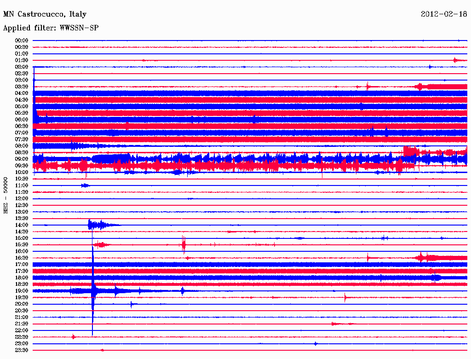The height and width of the screenshot is (359, 471).
Task: Click the red spike on the 19:30 trace
Action: (x=345, y=297)
